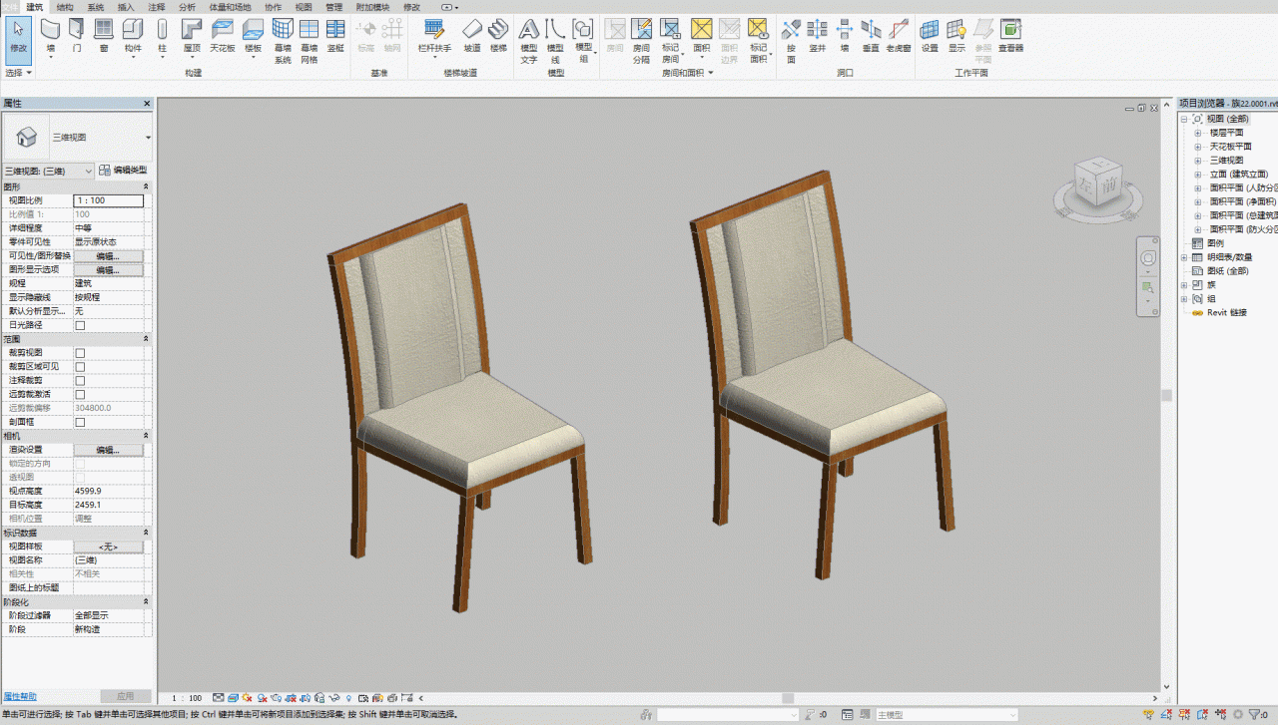The width and height of the screenshot is (1278, 725).
Task: Select the 栏杆扶手 (Railing) tool
Action: click(x=434, y=37)
